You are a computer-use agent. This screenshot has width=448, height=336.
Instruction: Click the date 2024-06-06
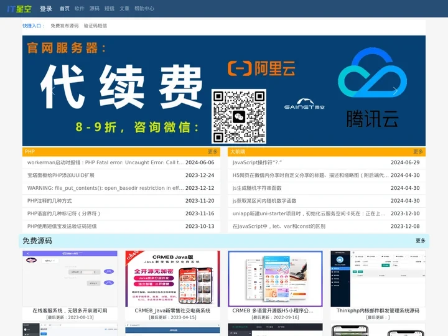coord(200,162)
